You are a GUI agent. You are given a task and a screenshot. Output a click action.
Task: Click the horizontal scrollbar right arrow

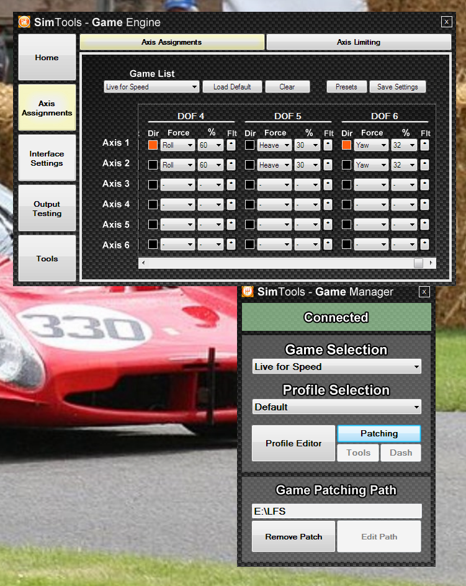431,263
